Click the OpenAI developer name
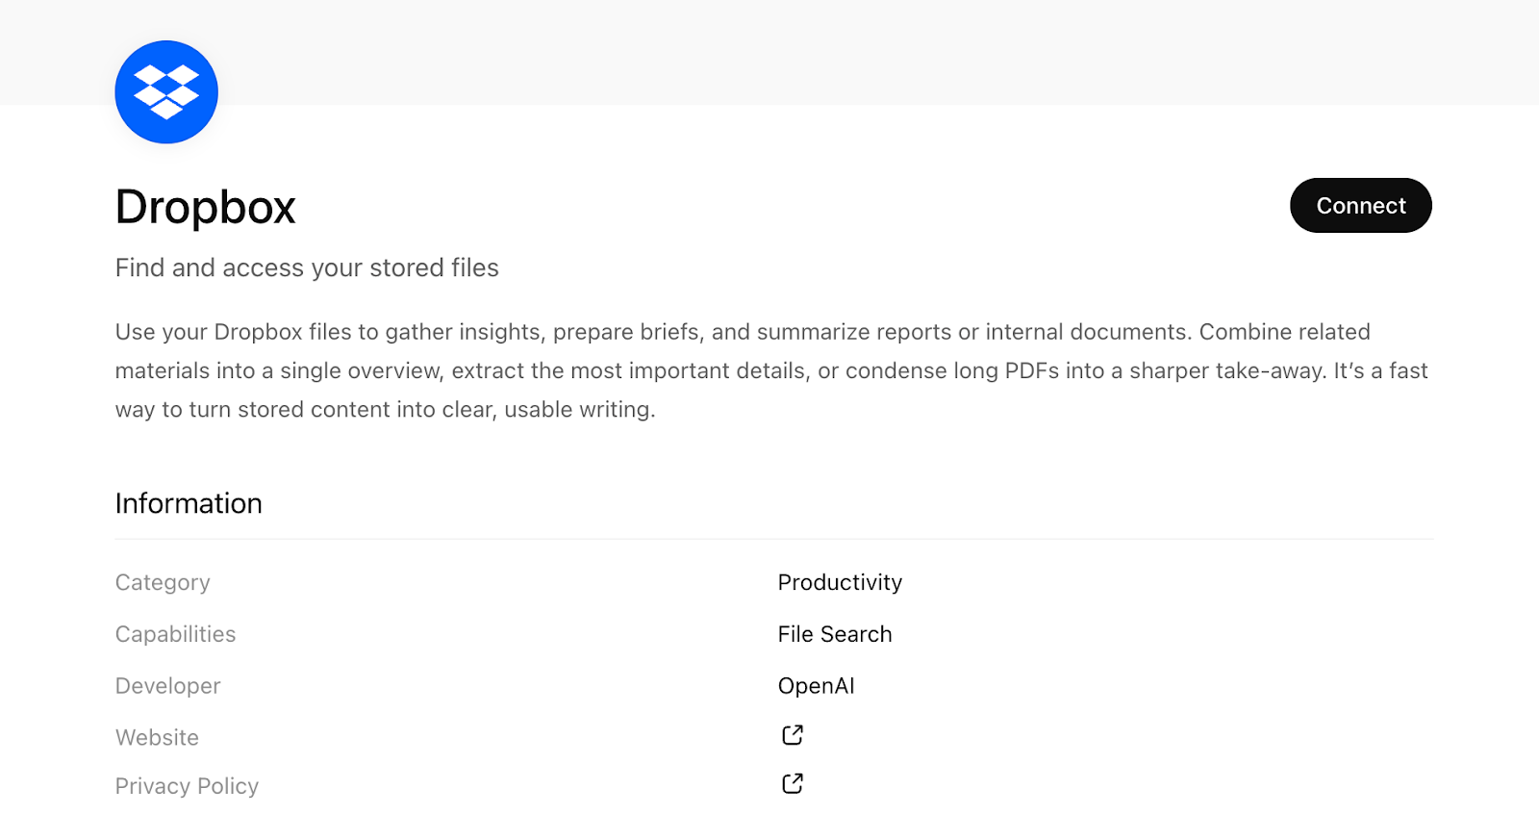The width and height of the screenshot is (1539, 839). click(x=816, y=685)
